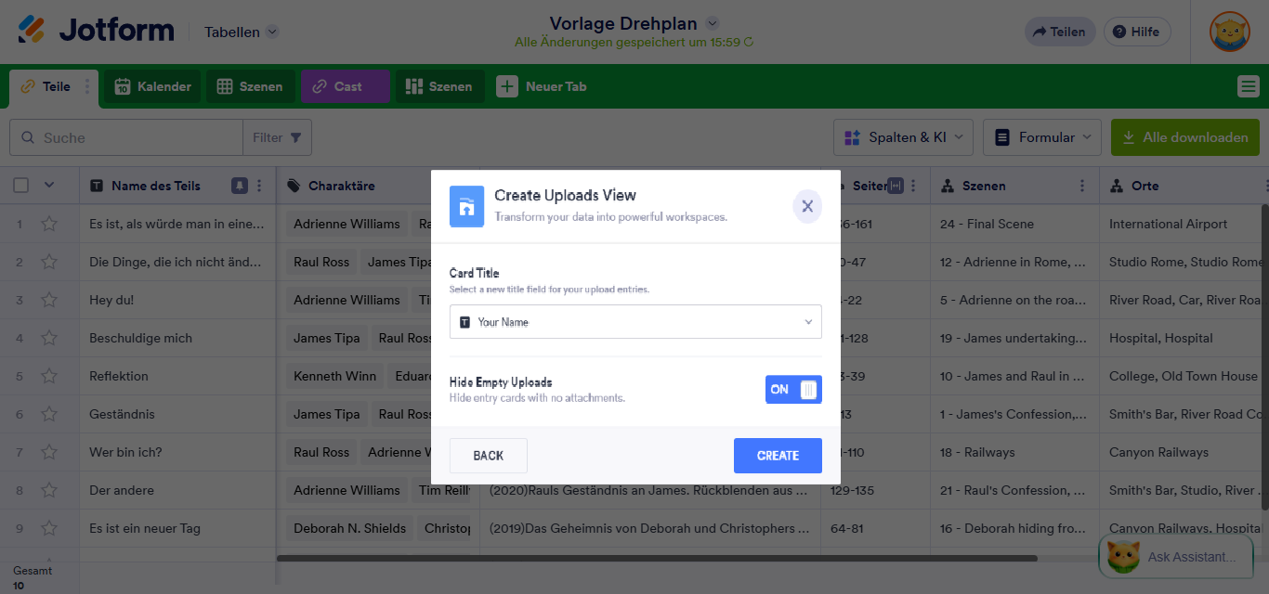
Task: Tick the select-all rows checkbox
Action: 20,186
